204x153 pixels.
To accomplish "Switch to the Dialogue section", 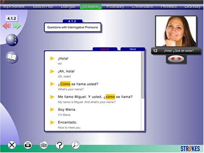I will 68,7.
